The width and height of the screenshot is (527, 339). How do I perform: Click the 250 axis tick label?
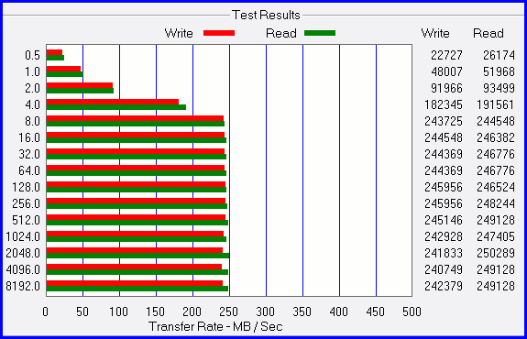[229, 312]
